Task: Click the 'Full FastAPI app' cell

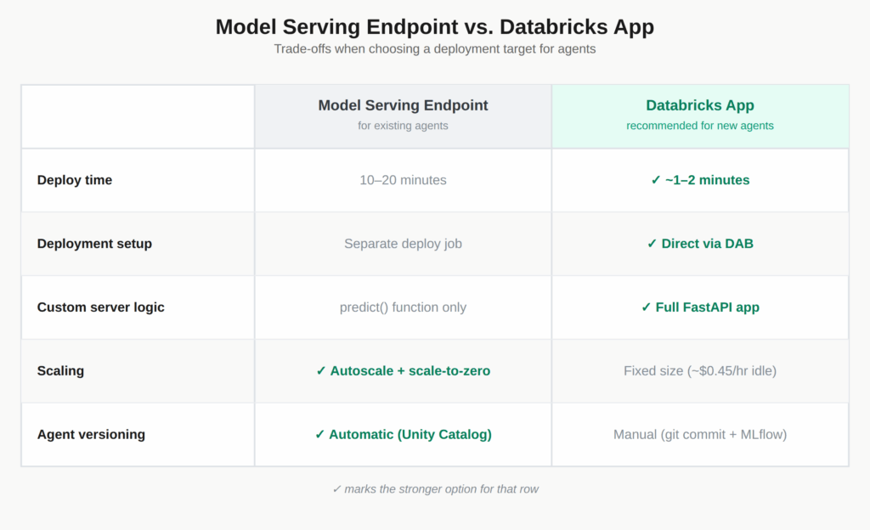Action: [x=700, y=307]
